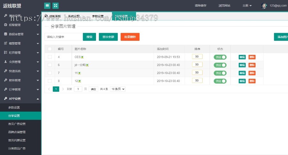Click the user avatar in top bar
Viewport: 288px width, 155px height.
click(264, 6)
